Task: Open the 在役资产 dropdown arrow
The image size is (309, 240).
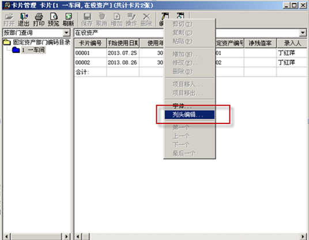Action: 303,33
